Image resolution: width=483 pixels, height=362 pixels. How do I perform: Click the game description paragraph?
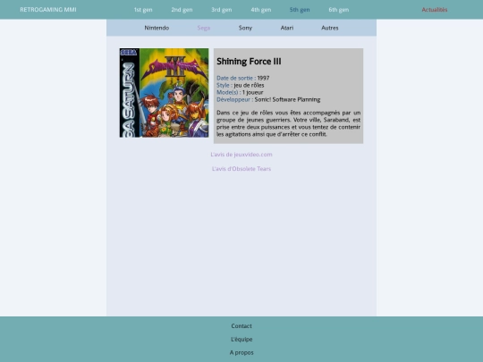coord(288,123)
